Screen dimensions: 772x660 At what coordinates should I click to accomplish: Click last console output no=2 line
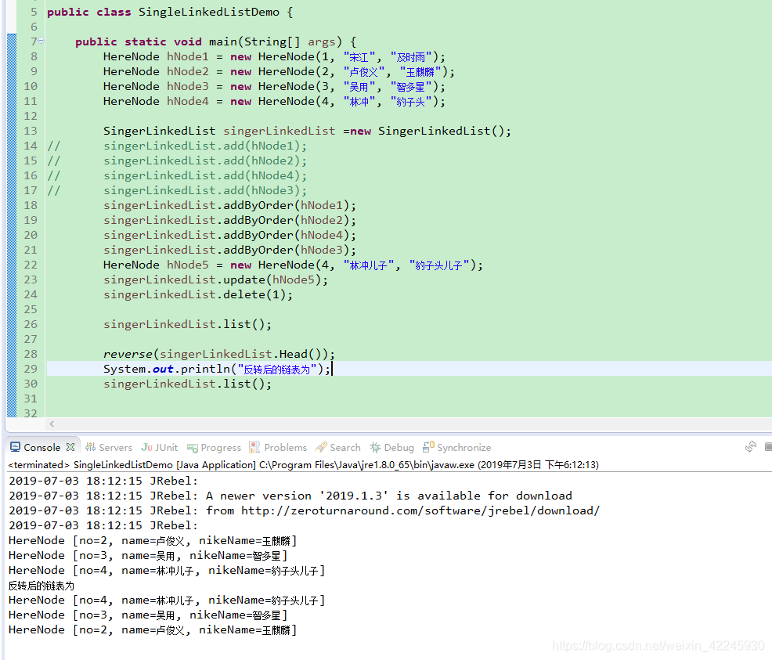tap(152, 630)
